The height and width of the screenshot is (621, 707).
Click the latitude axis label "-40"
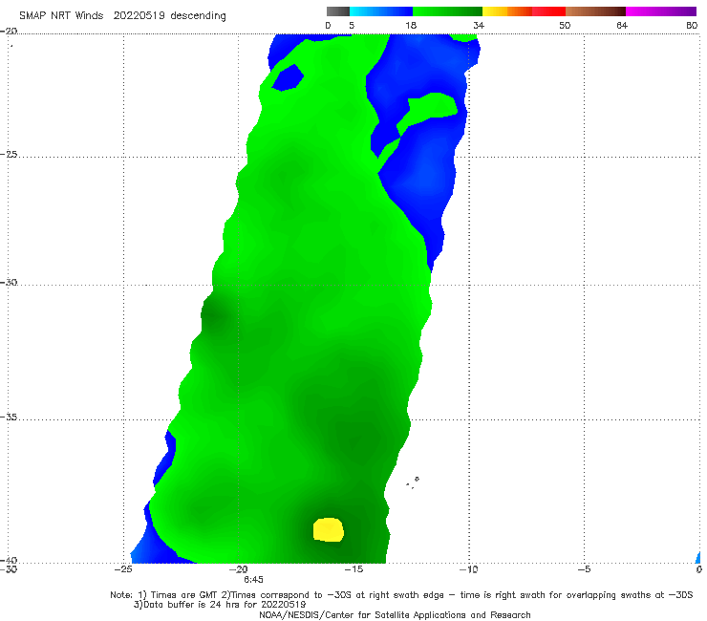point(9,560)
